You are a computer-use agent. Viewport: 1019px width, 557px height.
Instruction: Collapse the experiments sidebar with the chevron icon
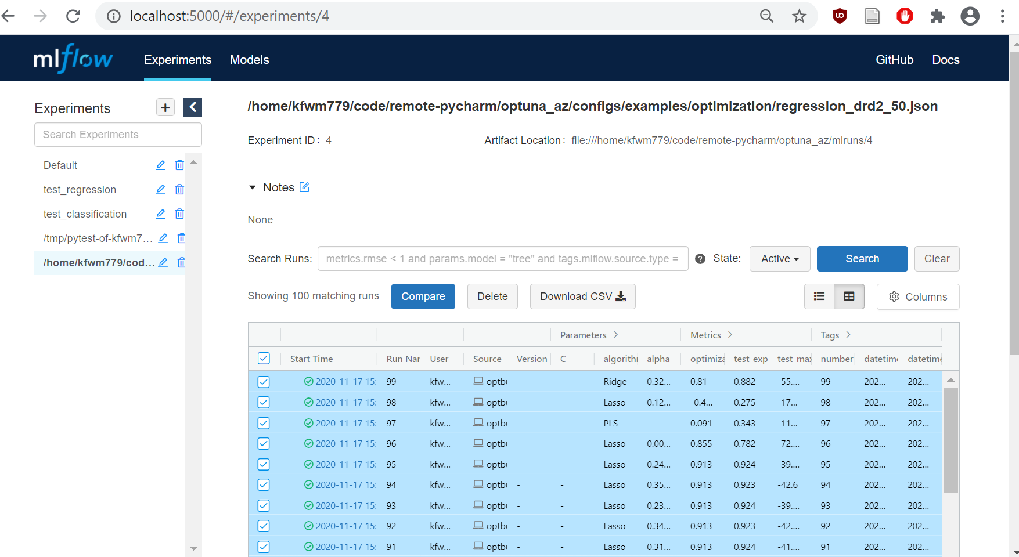point(193,107)
